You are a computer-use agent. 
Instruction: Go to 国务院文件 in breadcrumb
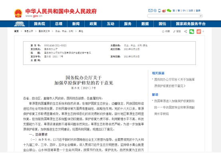point(44,31)
